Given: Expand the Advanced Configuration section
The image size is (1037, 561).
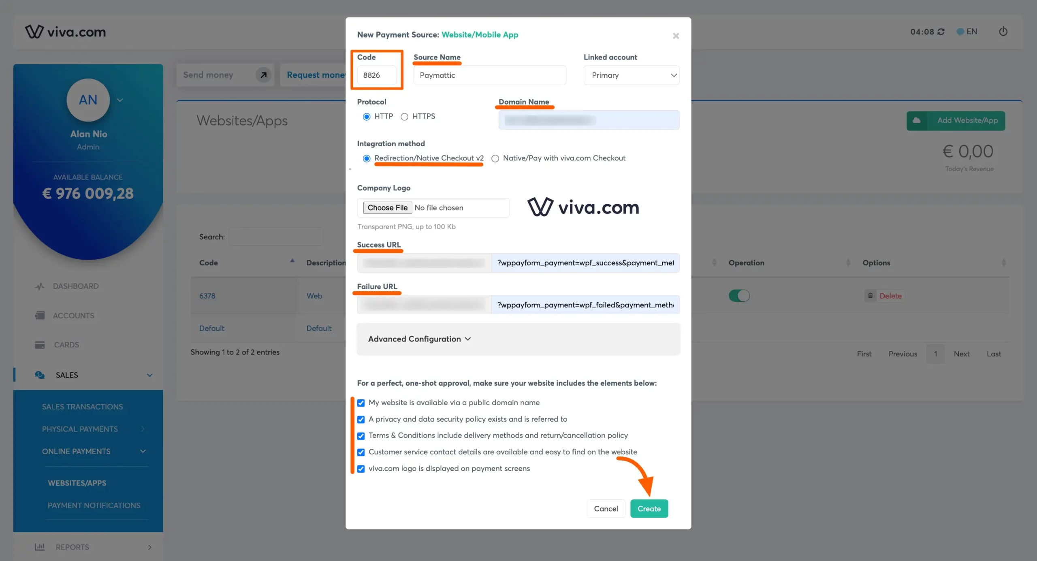Looking at the screenshot, I should click(419, 339).
